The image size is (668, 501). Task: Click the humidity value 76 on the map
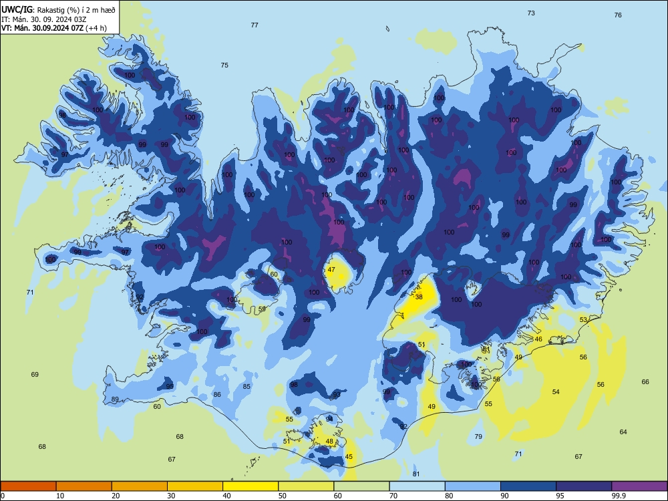tap(618, 15)
